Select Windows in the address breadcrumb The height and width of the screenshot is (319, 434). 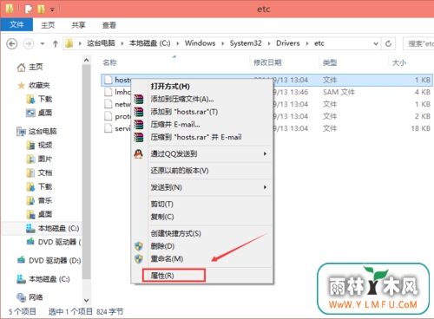[200, 43]
